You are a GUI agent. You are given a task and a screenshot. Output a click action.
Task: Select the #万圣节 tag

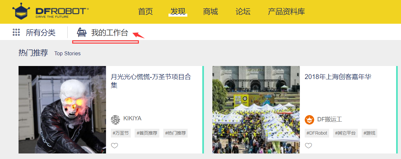121,133
